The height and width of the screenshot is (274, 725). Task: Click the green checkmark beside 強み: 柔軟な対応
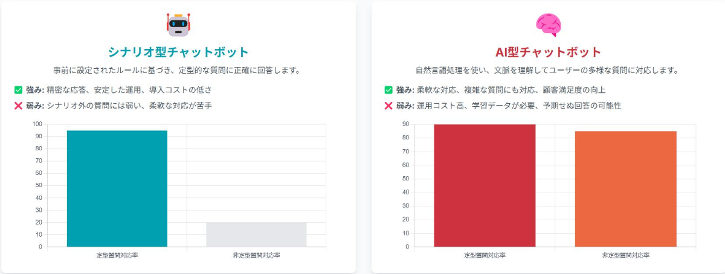coord(388,90)
